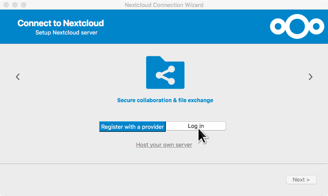Click the Setup Nextcloud server subtitle
The height and width of the screenshot is (196, 328).
(x=66, y=33)
